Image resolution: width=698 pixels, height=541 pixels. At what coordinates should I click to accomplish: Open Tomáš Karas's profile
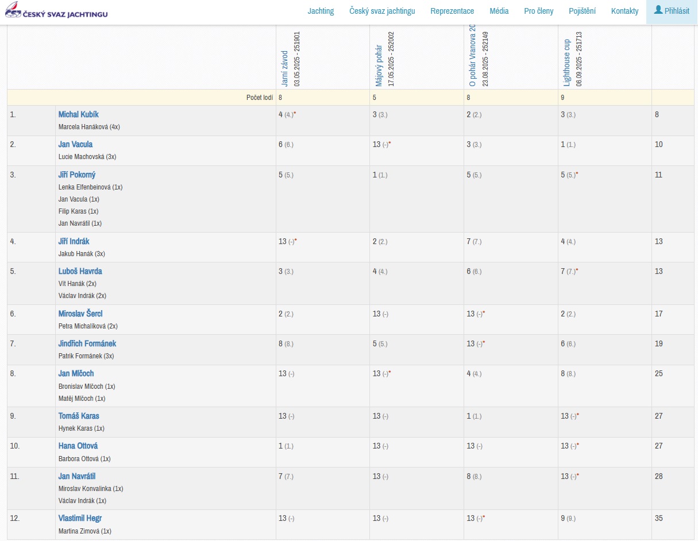(x=79, y=416)
